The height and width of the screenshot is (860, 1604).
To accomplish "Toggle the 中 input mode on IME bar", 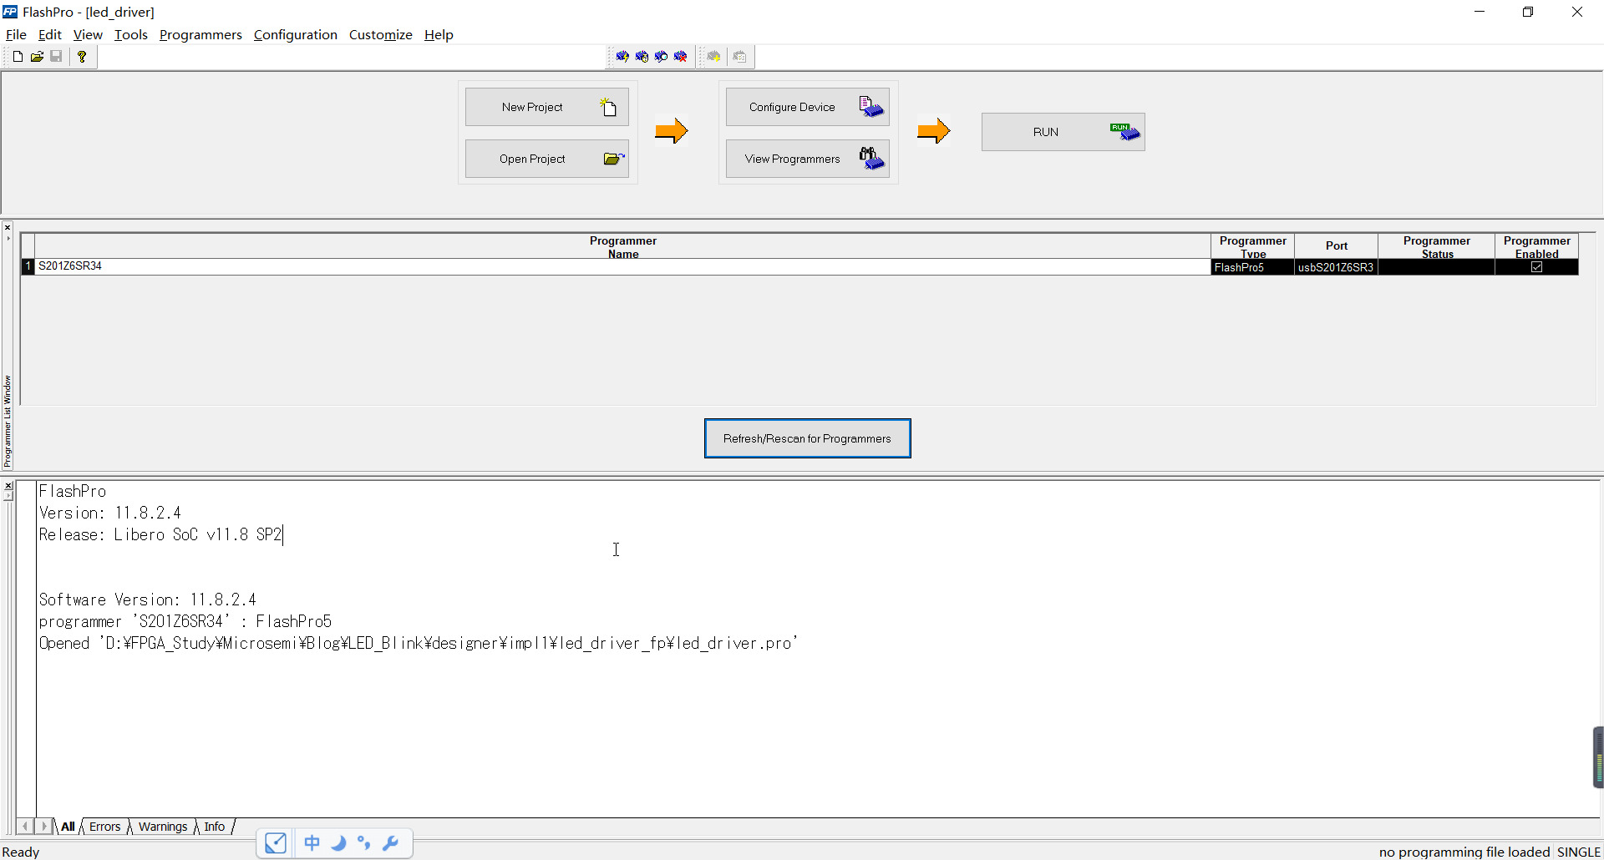I will (x=312, y=843).
